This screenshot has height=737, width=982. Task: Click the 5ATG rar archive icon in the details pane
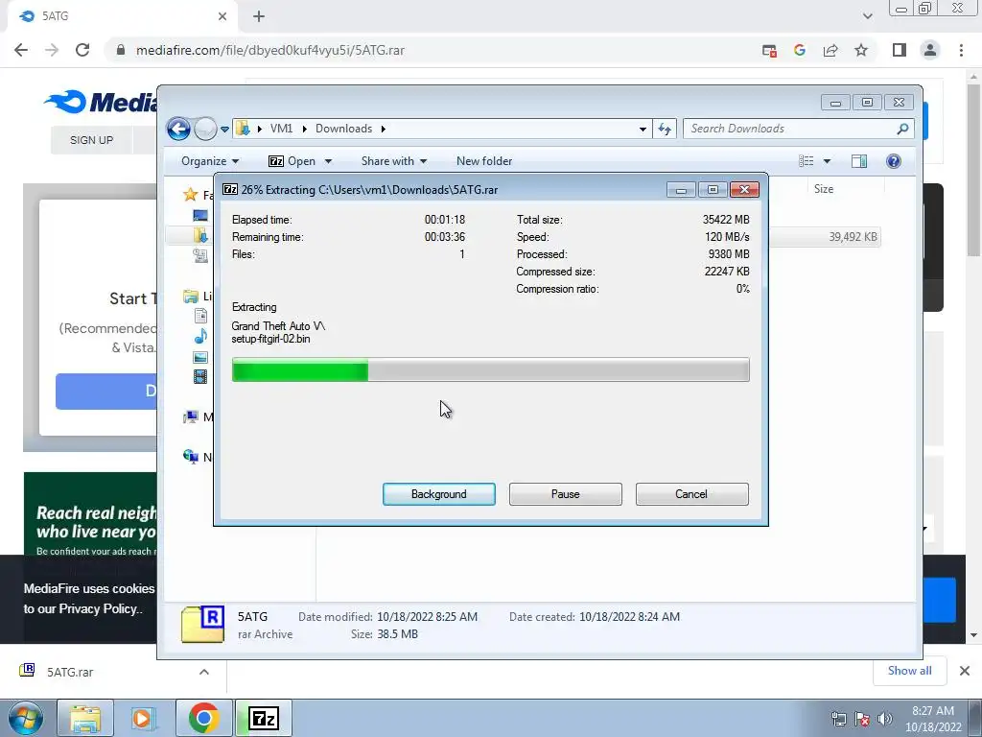click(202, 624)
